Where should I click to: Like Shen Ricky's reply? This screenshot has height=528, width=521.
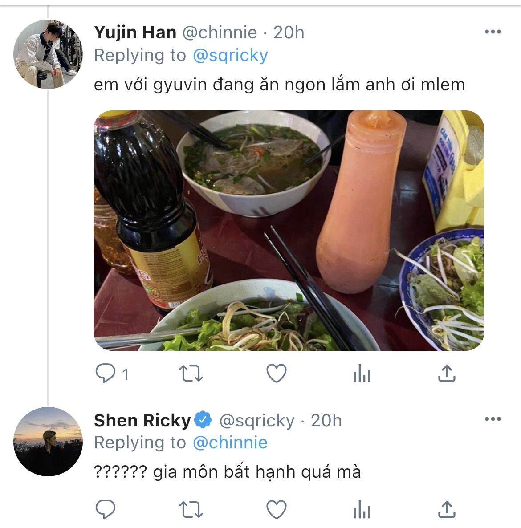276,509
